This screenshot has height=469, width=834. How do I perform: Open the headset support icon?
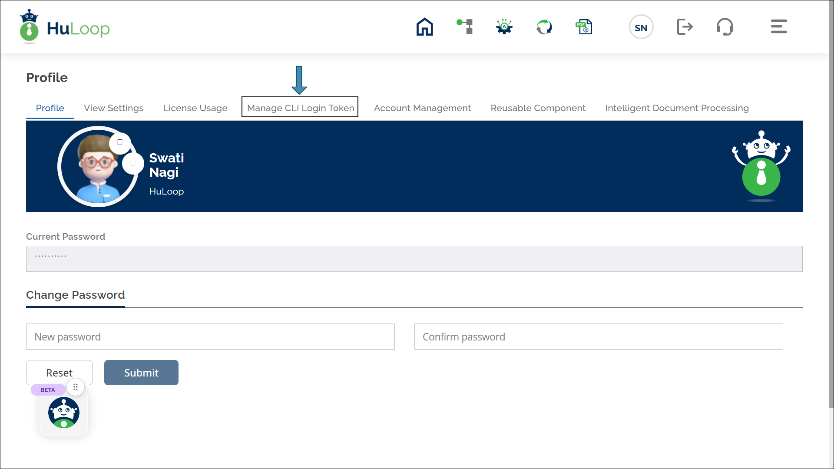point(725,27)
